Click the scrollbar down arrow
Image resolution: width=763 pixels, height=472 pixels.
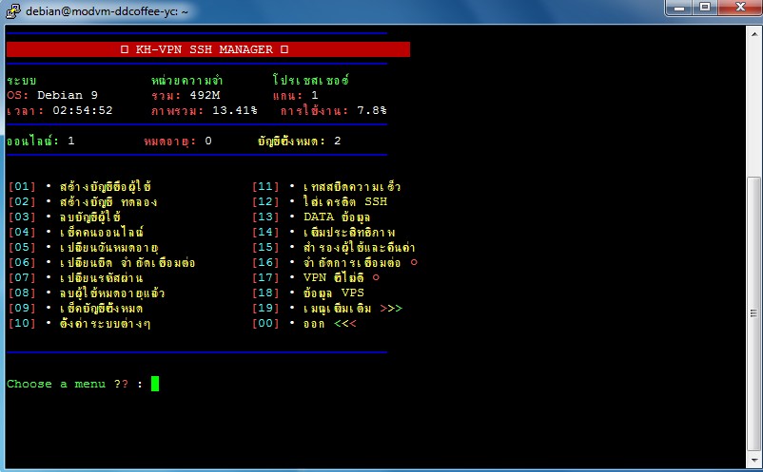(754, 460)
